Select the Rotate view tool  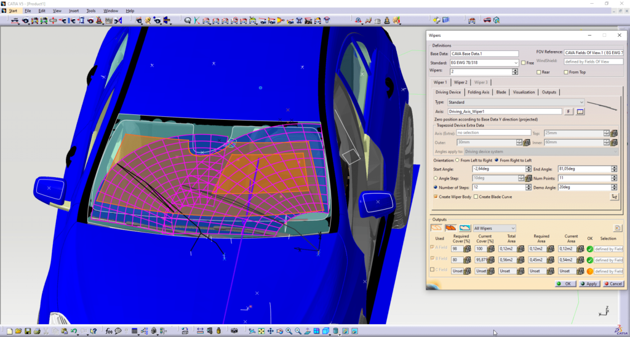click(x=280, y=331)
